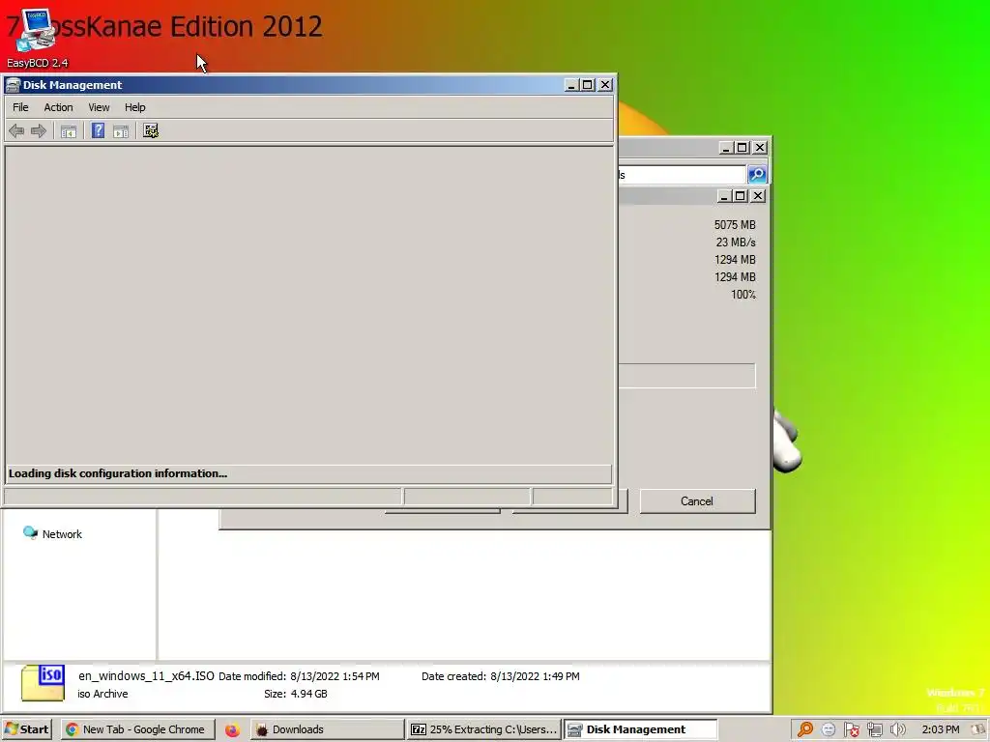Click the Explorer search input field

pyautogui.click(x=682, y=174)
